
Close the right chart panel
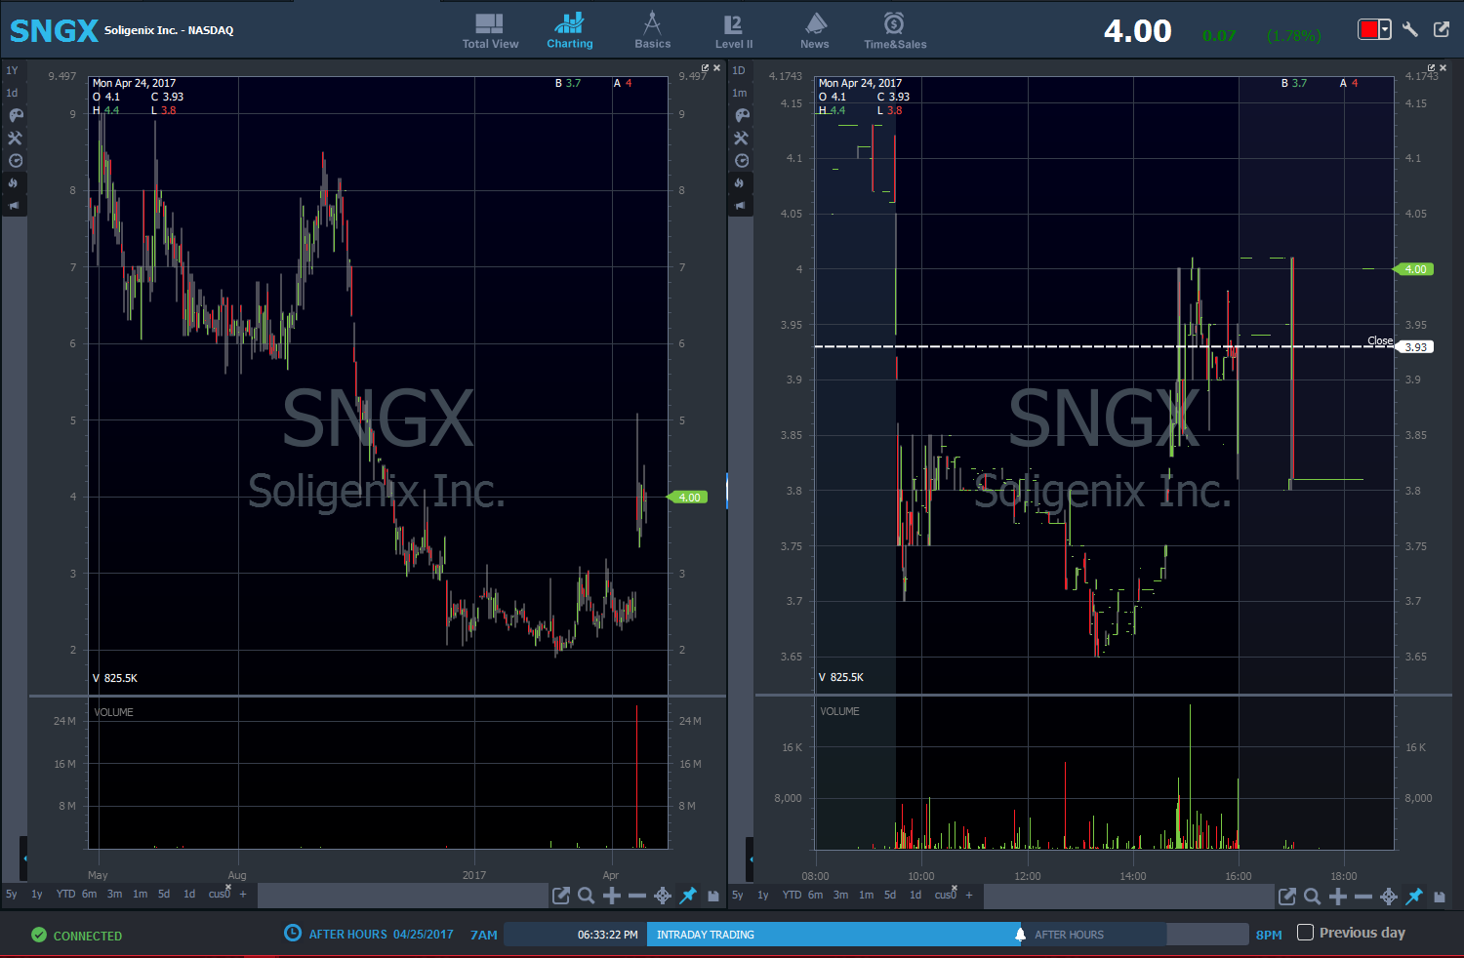(1443, 68)
